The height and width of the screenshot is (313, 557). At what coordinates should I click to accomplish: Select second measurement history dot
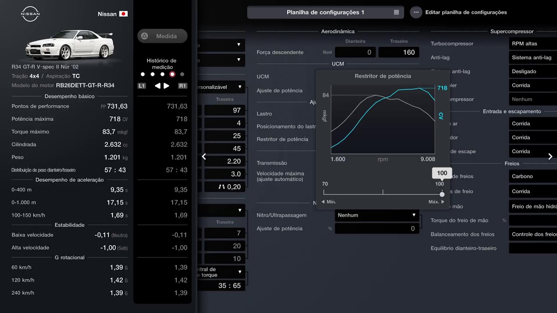(153, 74)
